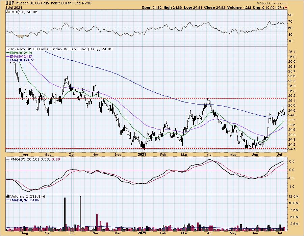Click the Jun label on volume panel date axis

tap(255, 233)
